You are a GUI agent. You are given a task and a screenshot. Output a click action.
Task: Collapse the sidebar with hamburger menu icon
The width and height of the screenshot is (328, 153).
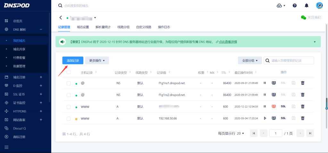tap(6, 147)
